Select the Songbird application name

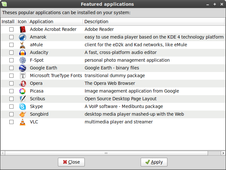(x=39, y=114)
